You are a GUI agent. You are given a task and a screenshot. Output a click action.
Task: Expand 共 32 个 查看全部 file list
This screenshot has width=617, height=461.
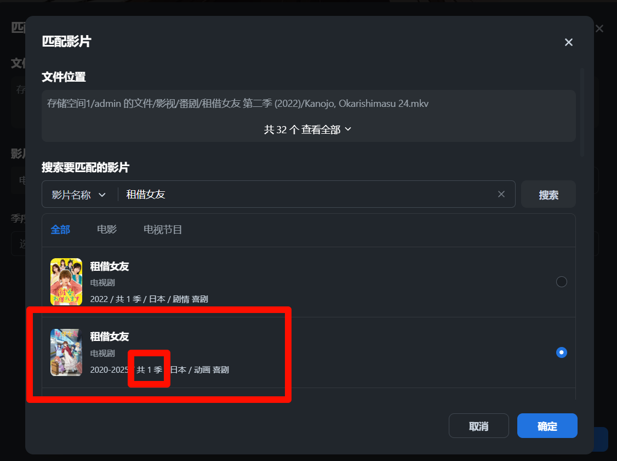308,129
